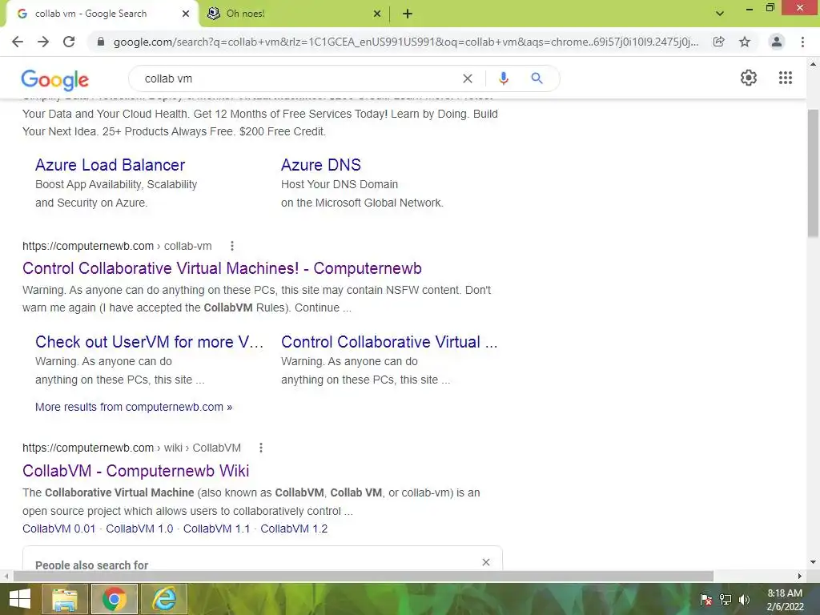Run the search with the magnifier icon
The height and width of the screenshot is (615, 820).
[x=537, y=78]
